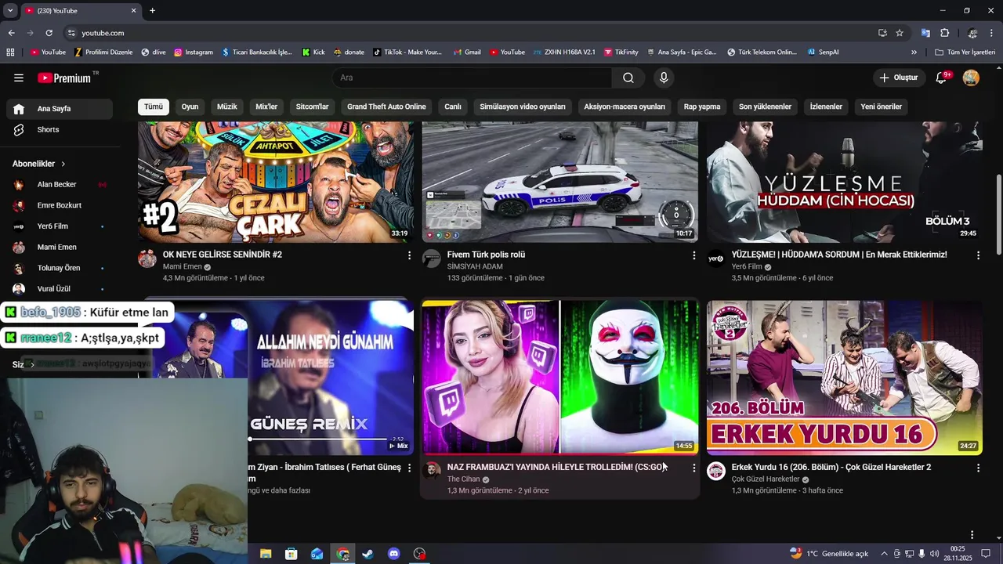
Task: Open options for İbrahim Tatlıses mix
Action: pos(409,468)
